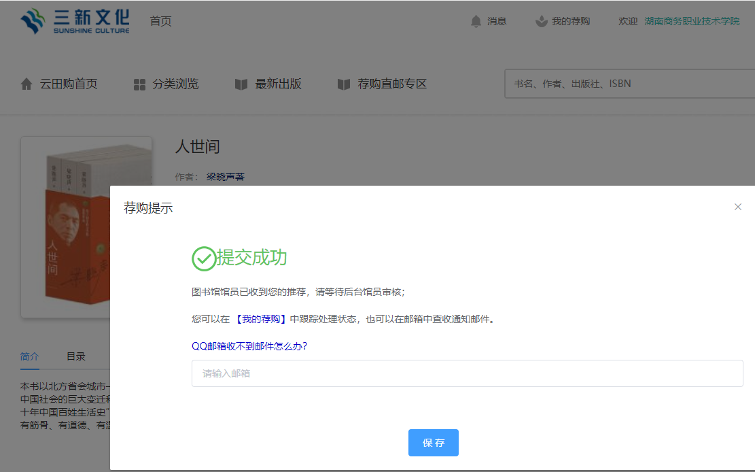This screenshot has width=755, height=472.
Task: Switch to the 目录 tab
Action: coord(76,356)
